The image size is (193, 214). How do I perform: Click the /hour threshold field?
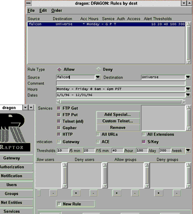117,151
